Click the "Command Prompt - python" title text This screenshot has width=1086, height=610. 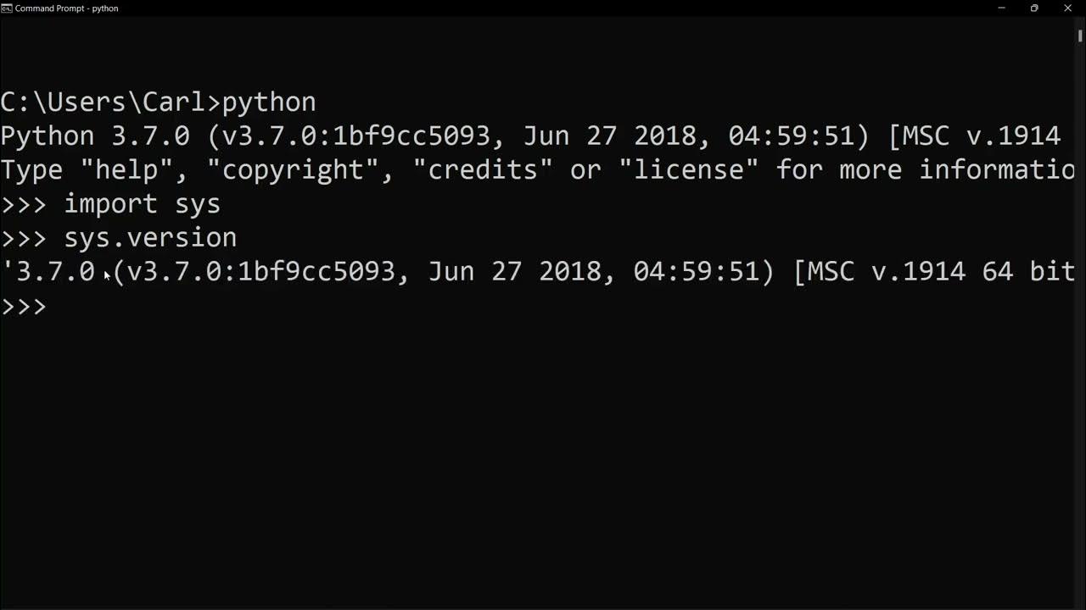click(67, 8)
